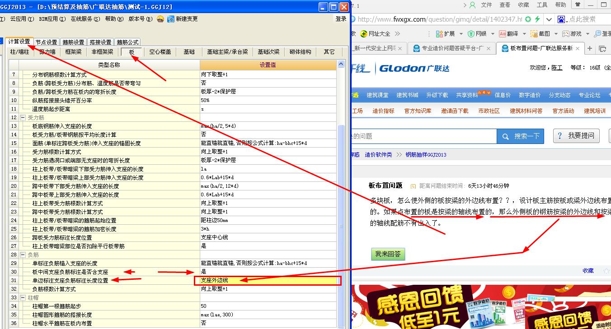Close the 专业造价问题答疑平台 browser tab
Image resolution: width=611 pixels, height=329 pixels.
tap(489, 48)
